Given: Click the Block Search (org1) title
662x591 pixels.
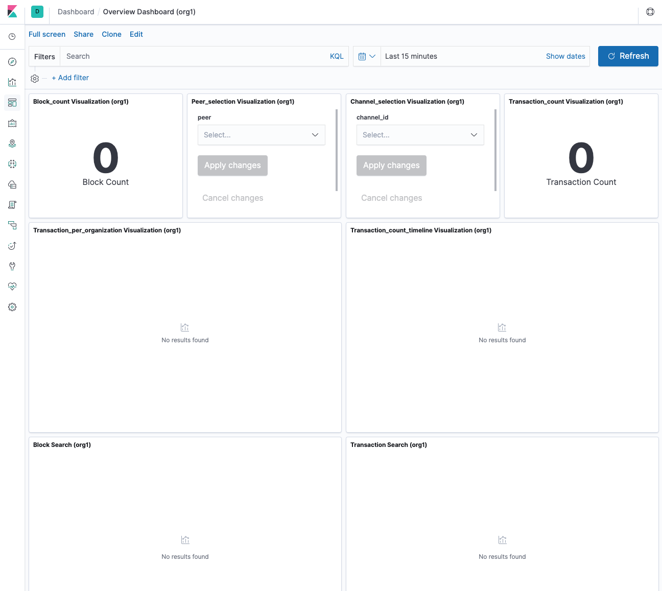Looking at the screenshot, I should tap(62, 445).
